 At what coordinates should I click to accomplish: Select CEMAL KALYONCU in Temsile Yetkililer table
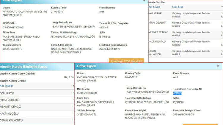pyautogui.click(x=155, y=53)
